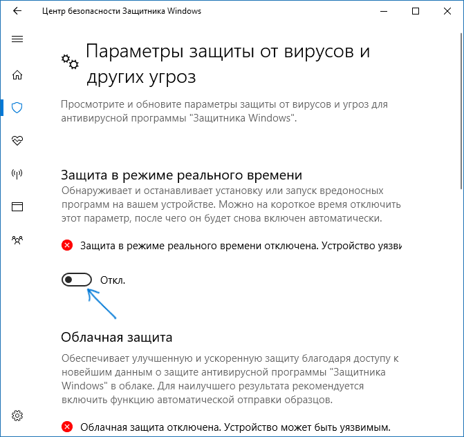
Task: Click 'Защита в режиме реального времени отключена' warning
Action: click(241, 246)
